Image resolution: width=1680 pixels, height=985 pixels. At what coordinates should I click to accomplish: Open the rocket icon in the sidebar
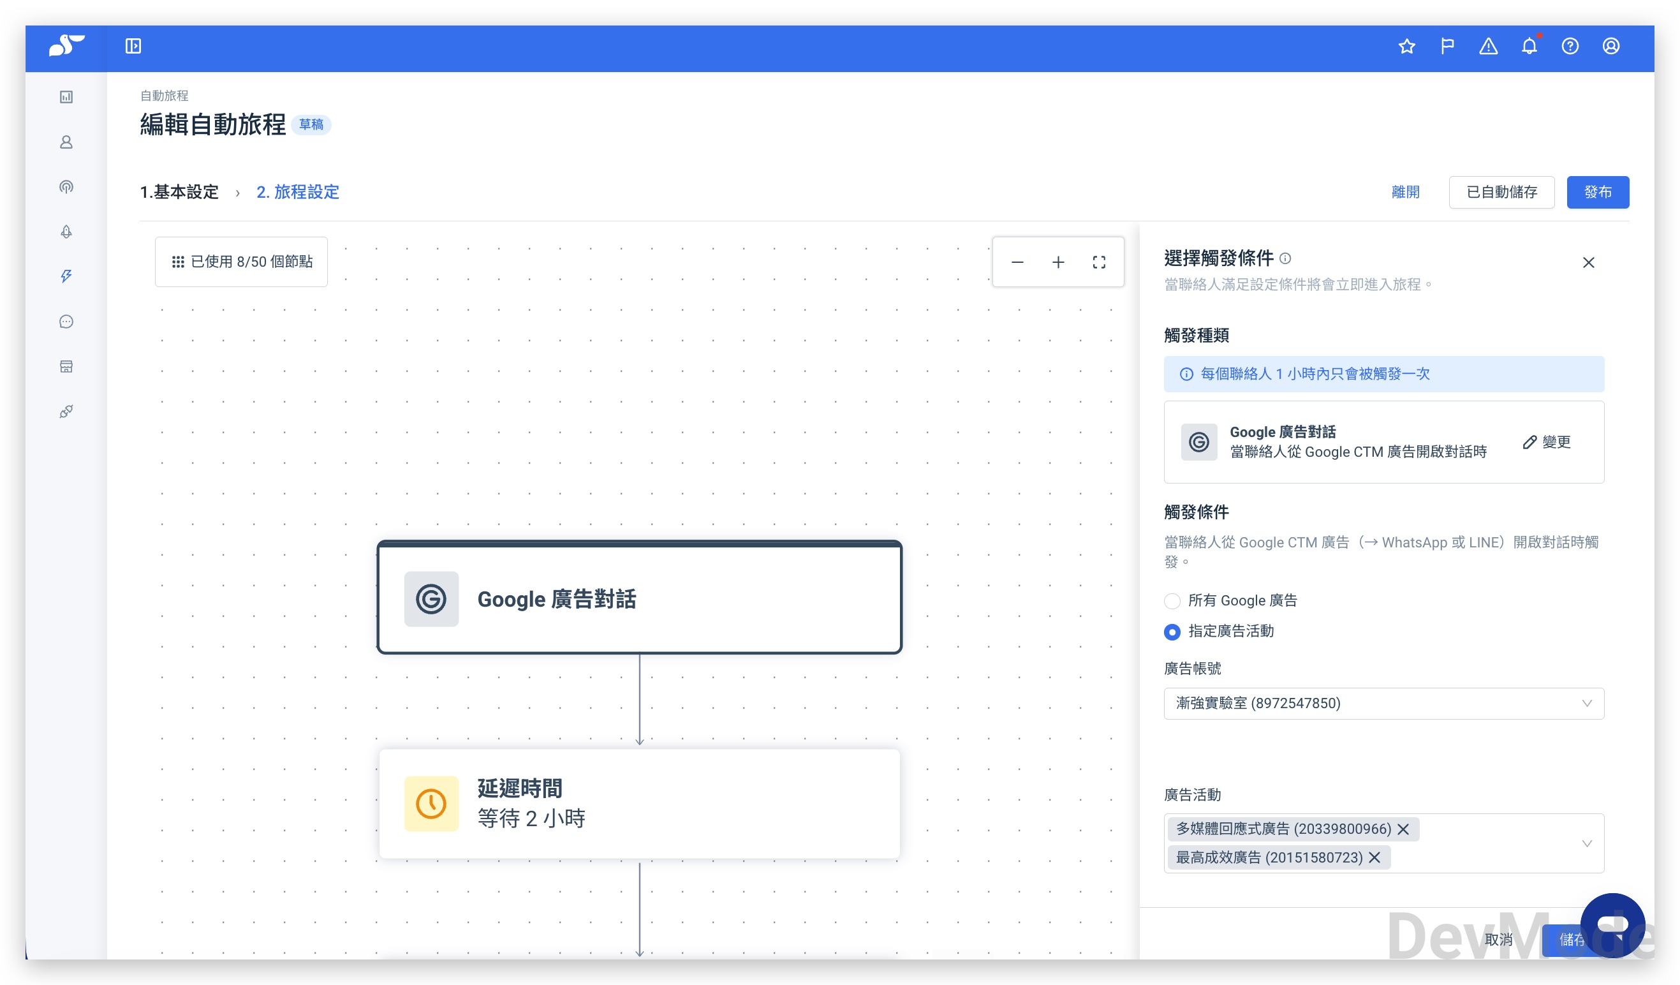66,232
